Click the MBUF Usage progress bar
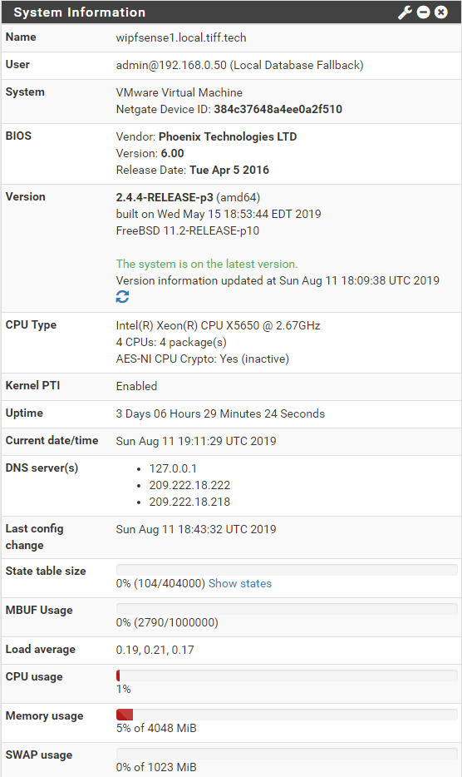Screen dimensions: 462x777 click(x=287, y=608)
